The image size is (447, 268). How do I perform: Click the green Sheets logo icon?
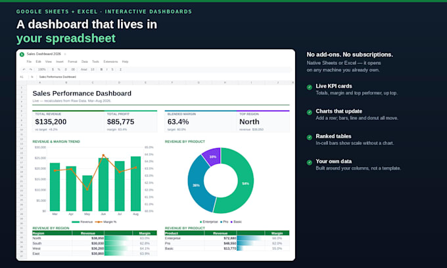click(22, 54)
